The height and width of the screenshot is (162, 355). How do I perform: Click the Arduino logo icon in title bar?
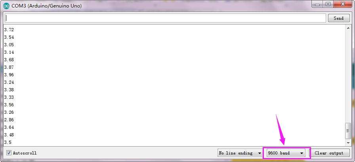pos(6,6)
